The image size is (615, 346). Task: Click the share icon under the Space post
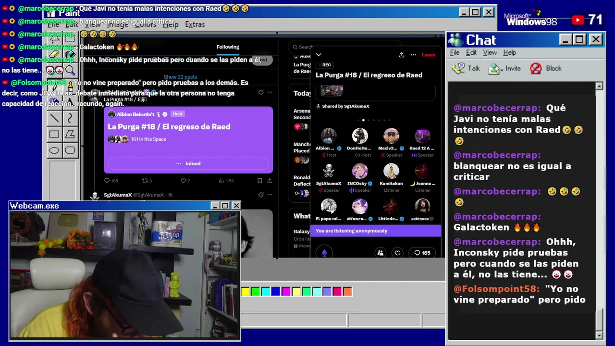click(x=270, y=181)
